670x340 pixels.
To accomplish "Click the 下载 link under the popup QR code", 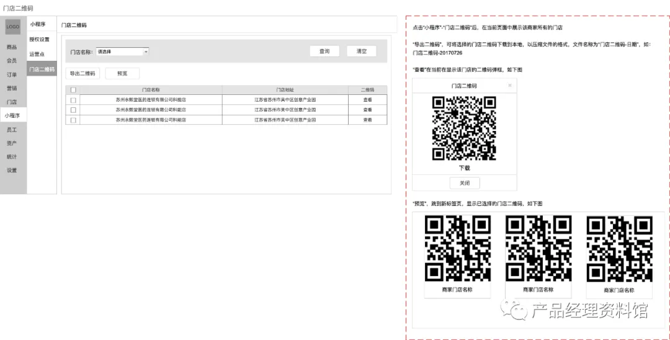I will click(465, 168).
